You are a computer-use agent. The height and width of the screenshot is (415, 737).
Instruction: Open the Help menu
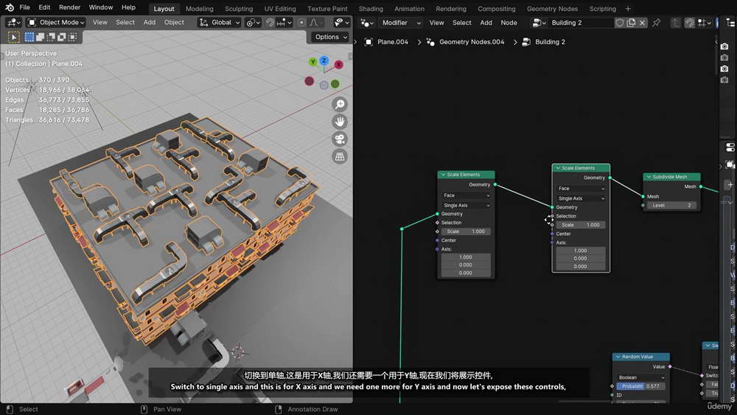[128, 7]
